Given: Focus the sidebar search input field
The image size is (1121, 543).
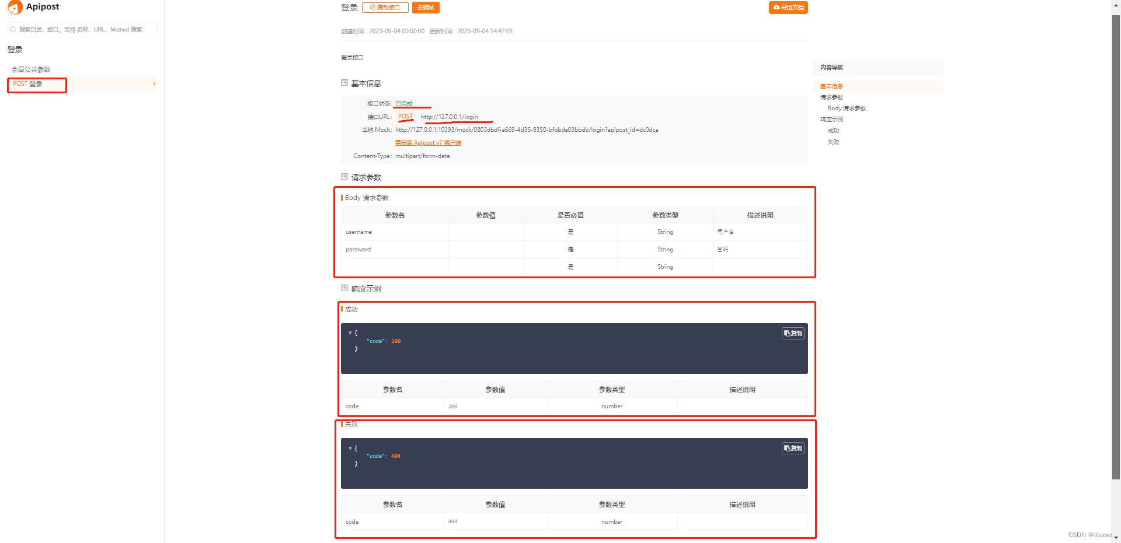Looking at the screenshot, I should (82, 29).
